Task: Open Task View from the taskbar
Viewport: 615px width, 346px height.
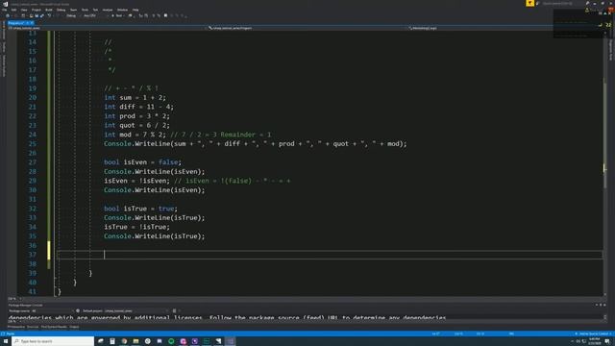Action: point(100,341)
